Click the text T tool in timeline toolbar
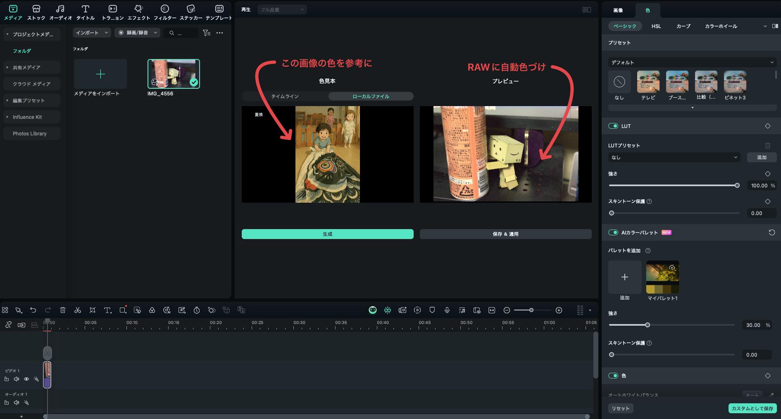This screenshot has height=419, width=781. (107, 310)
